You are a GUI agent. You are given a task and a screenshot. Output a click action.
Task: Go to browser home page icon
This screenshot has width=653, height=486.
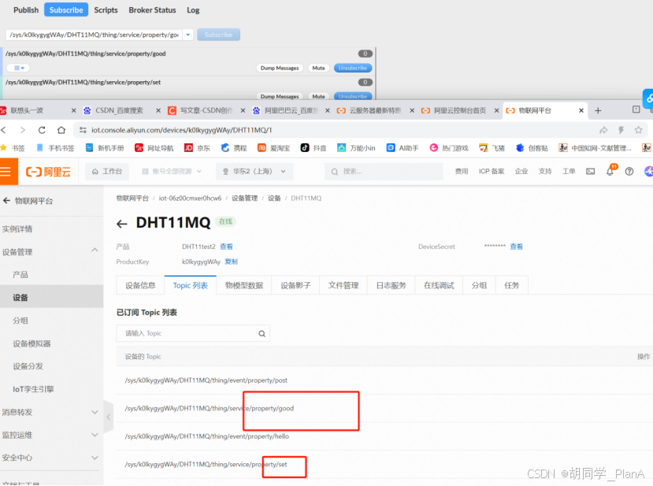click(61, 130)
